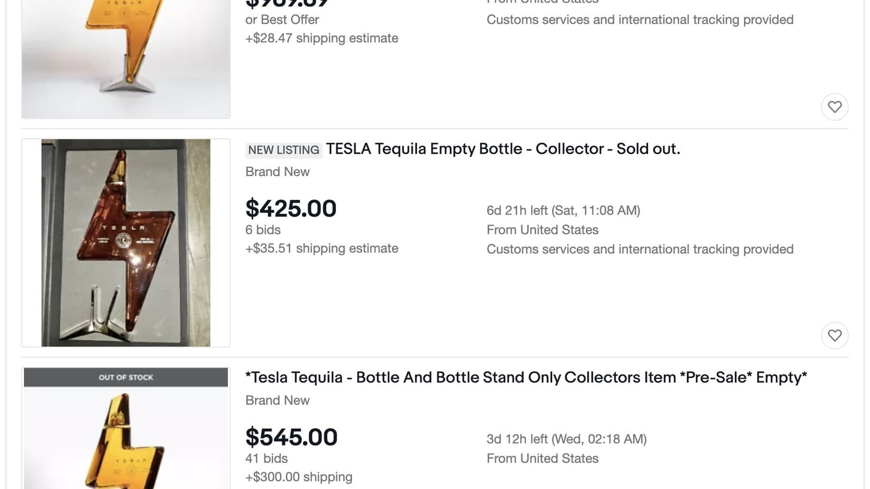Select the or Best Offer text
870x489 pixels.
pyautogui.click(x=282, y=20)
